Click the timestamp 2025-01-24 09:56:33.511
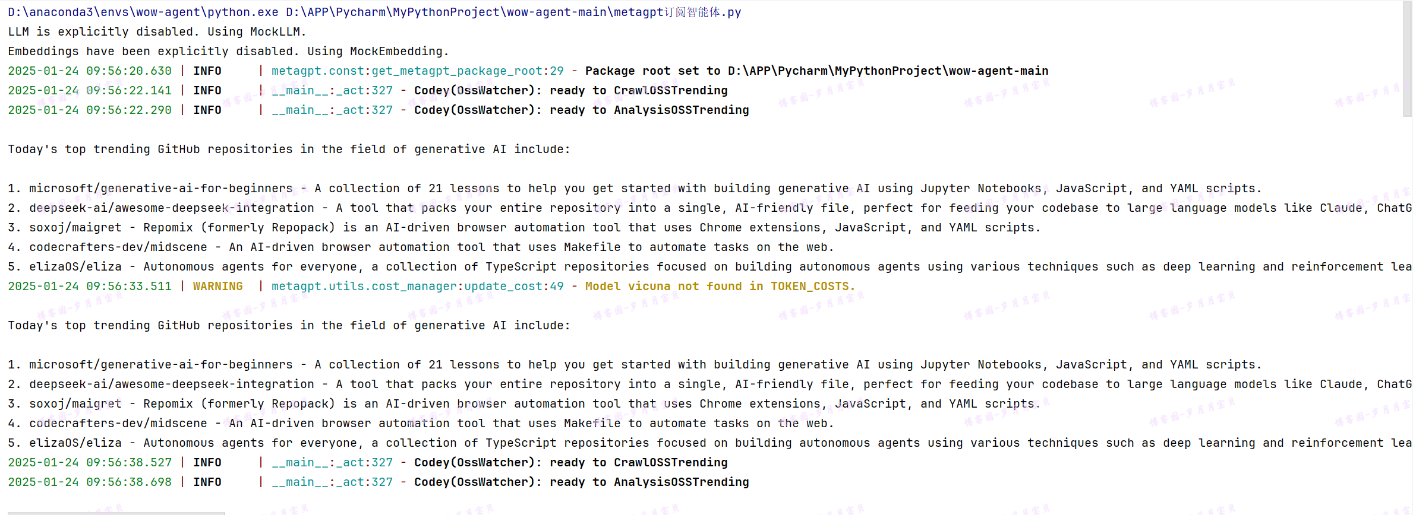 coord(89,286)
